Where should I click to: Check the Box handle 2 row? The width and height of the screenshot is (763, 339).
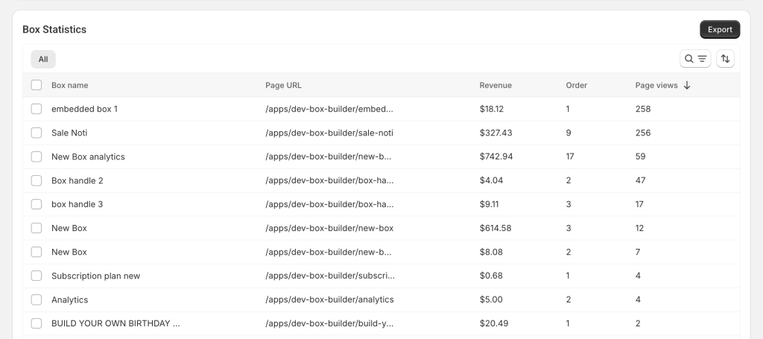[37, 180]
